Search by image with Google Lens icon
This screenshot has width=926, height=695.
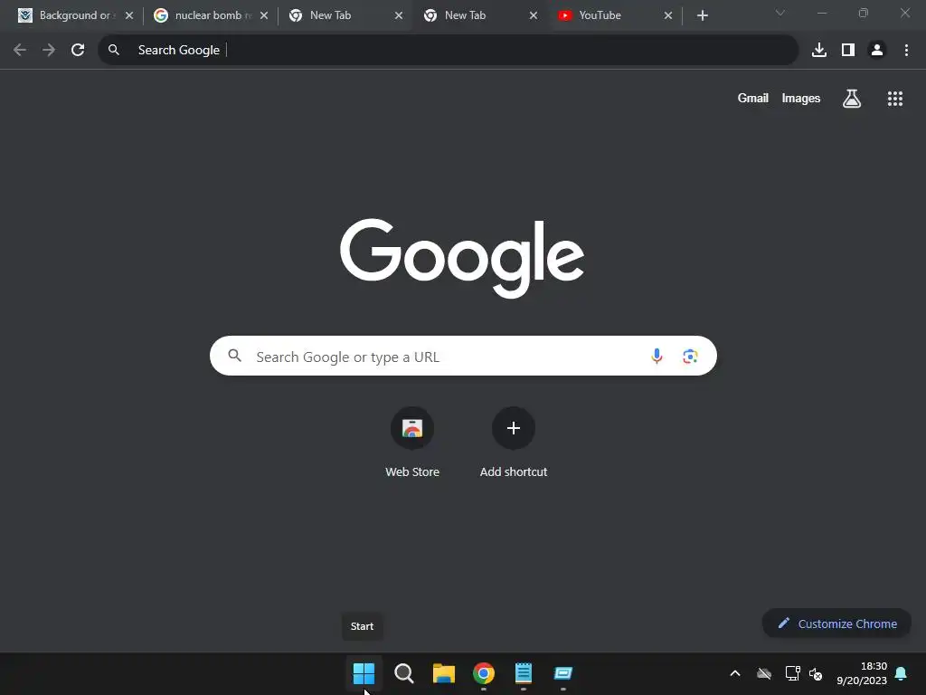pyautogui.click(x=690, y=356)
